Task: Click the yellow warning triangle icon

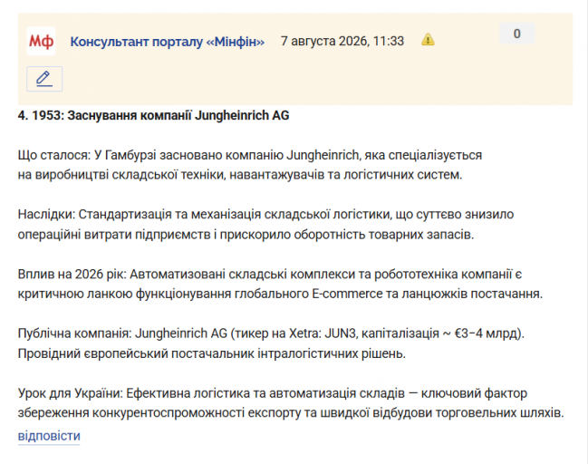Action: pos(428,39)
